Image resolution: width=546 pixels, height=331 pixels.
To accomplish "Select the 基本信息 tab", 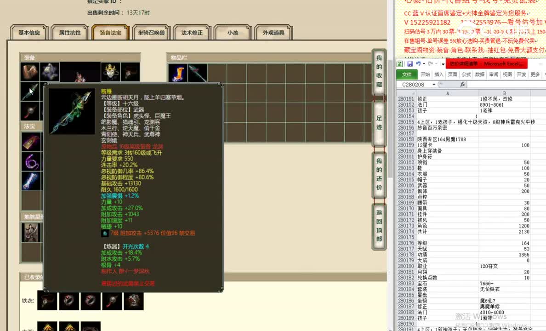I will (29, 32).
